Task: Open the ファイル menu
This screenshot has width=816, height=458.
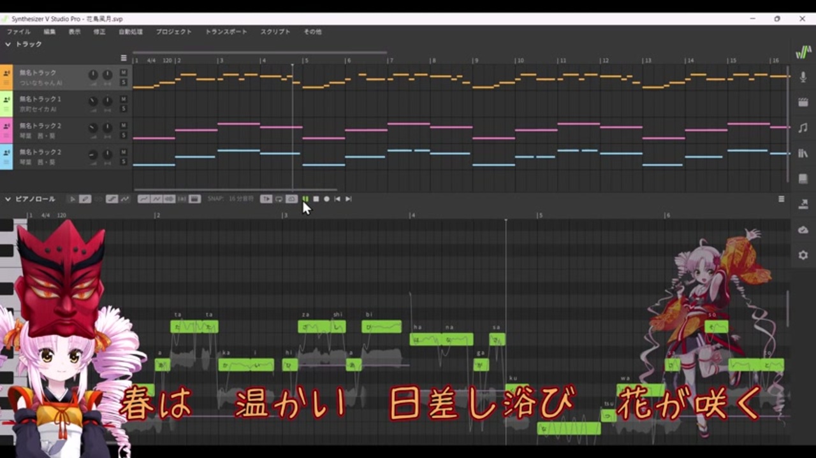Action: pyautogui.click(x=18, y=32)
